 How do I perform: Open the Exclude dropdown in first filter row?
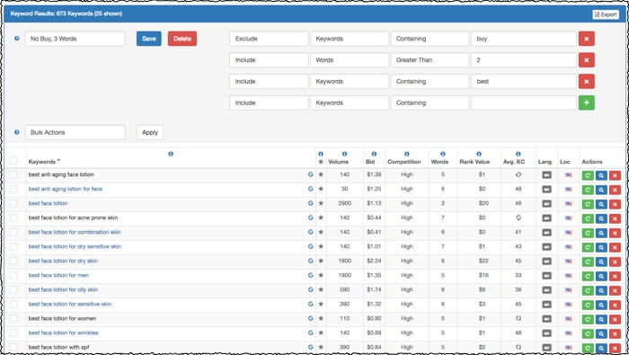coord(269,39)
